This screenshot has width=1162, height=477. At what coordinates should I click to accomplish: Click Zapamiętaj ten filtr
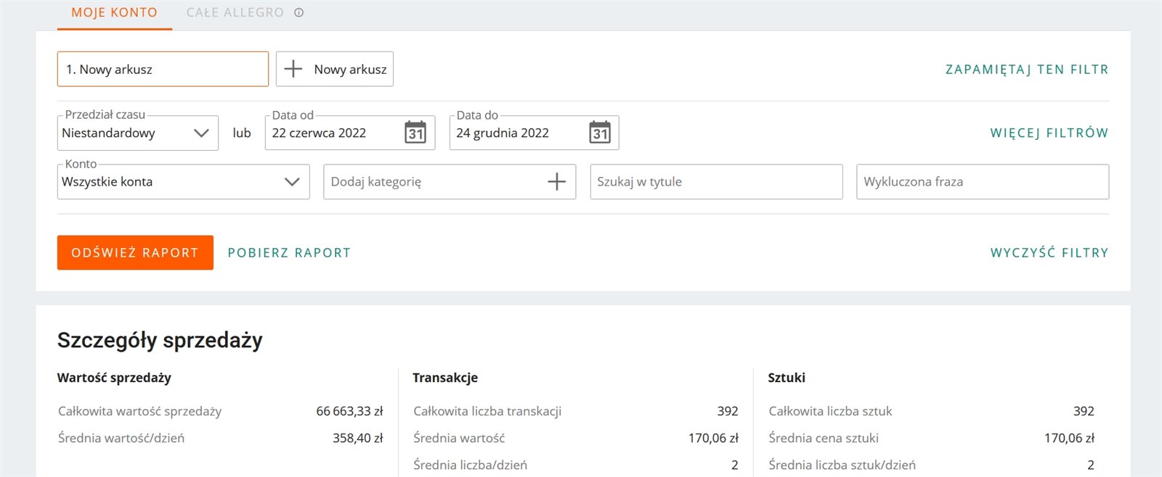[1026, 70]
